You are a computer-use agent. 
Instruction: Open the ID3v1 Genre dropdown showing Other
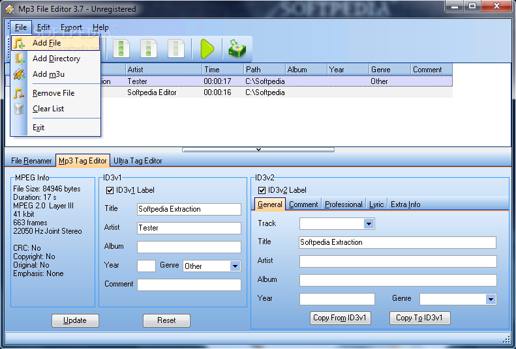pyautogui.click(x=235, y=266)
